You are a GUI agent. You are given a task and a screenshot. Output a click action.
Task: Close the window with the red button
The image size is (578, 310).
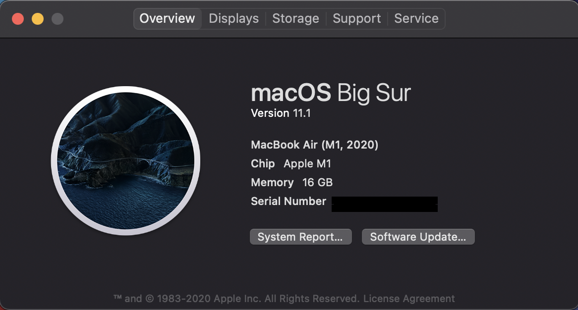pyautogui.click(x=18, y=19)
